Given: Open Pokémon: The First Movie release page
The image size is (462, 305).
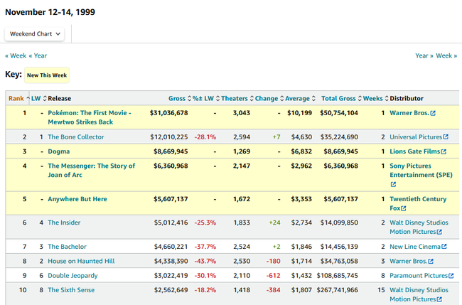Looking at the screenshot, I should coord(90,117).
